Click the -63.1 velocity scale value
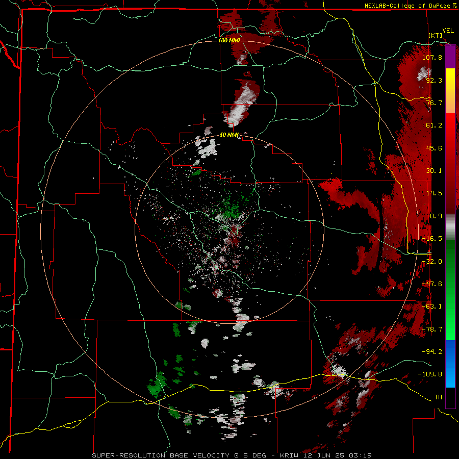The width and height of the screenshot is (459, 459). (x=432, y=307)
